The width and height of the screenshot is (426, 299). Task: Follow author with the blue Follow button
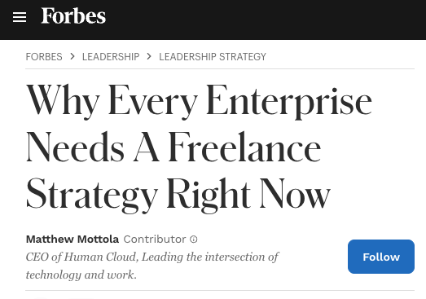pyautogui.click(x=381, y=257)
